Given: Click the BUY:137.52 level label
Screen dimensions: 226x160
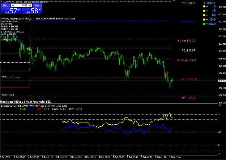Looking at the screenshot, I should [x=189, y=22].
